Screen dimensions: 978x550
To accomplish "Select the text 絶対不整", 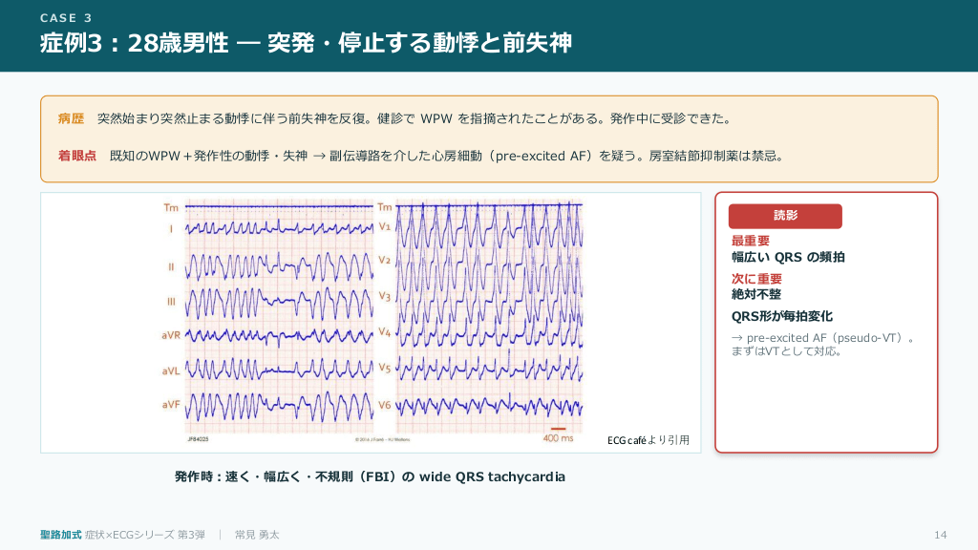I will [x=756, y=294].
